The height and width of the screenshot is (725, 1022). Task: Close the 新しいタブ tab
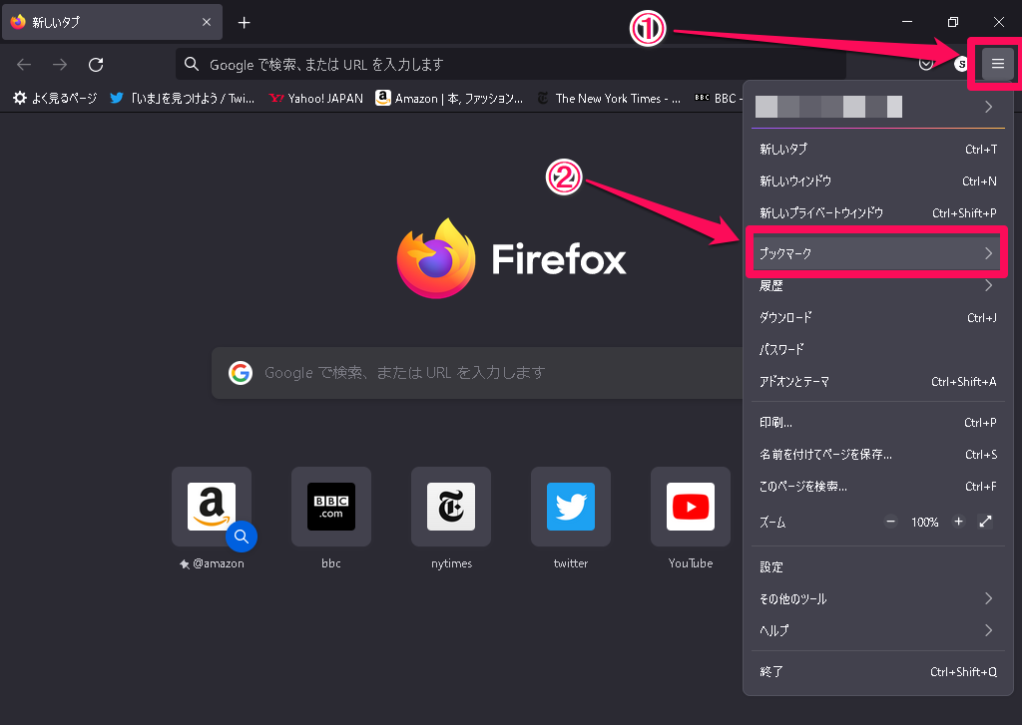click(x=206, y=22)
